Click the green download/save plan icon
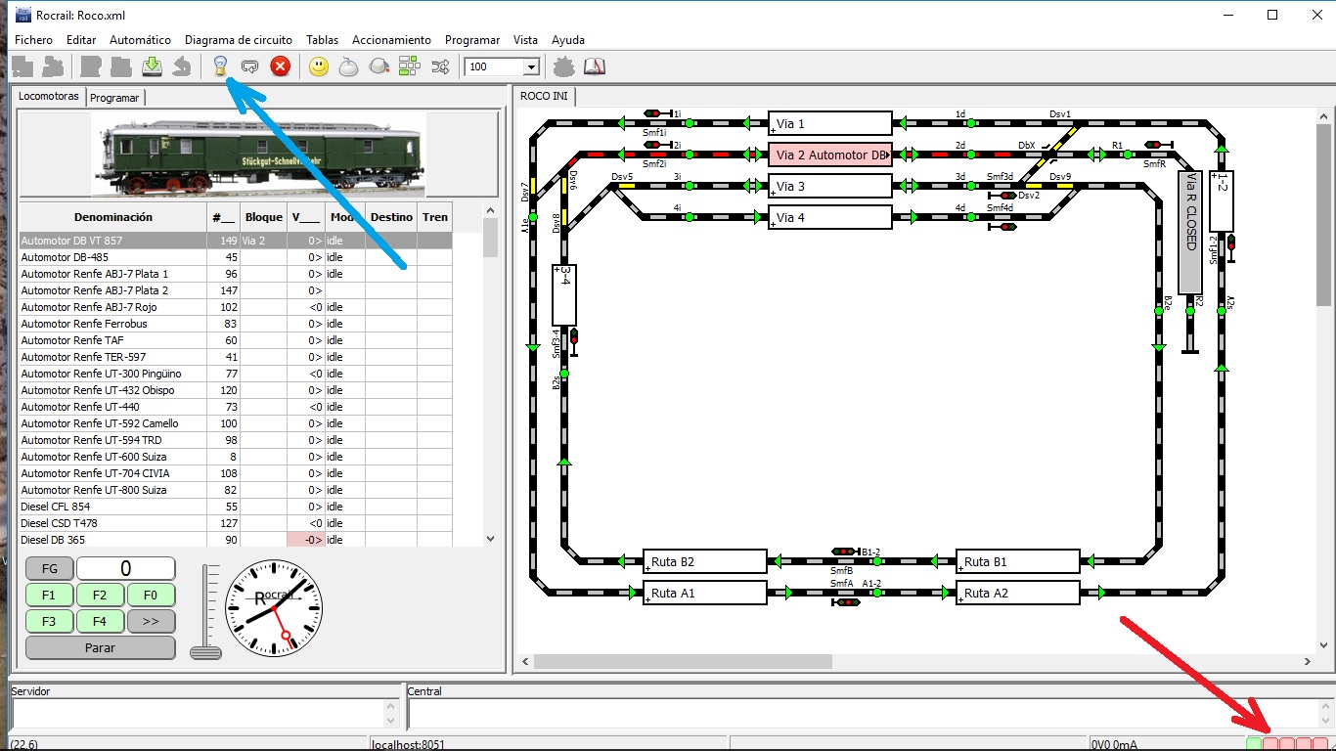1336x751 pixels. 152,66
